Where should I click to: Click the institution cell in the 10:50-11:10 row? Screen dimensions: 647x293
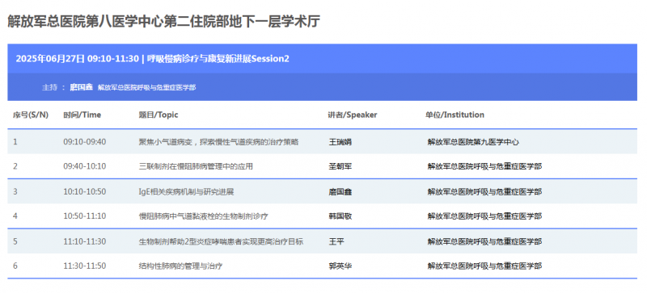click(x=484, y=216)
